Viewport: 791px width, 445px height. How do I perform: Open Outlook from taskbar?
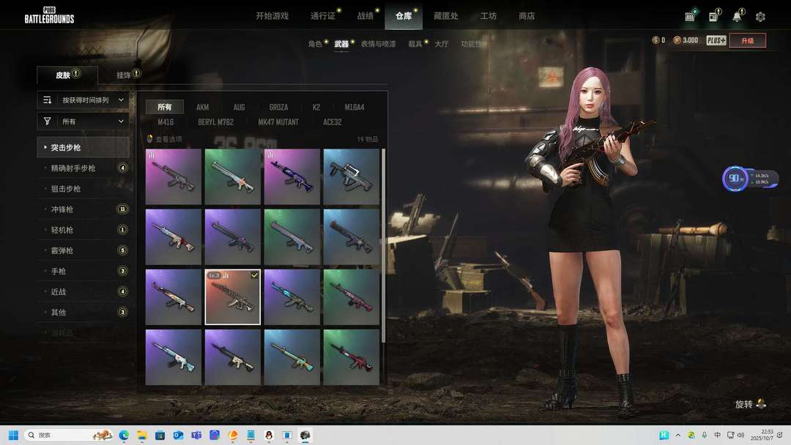[178, 435]
